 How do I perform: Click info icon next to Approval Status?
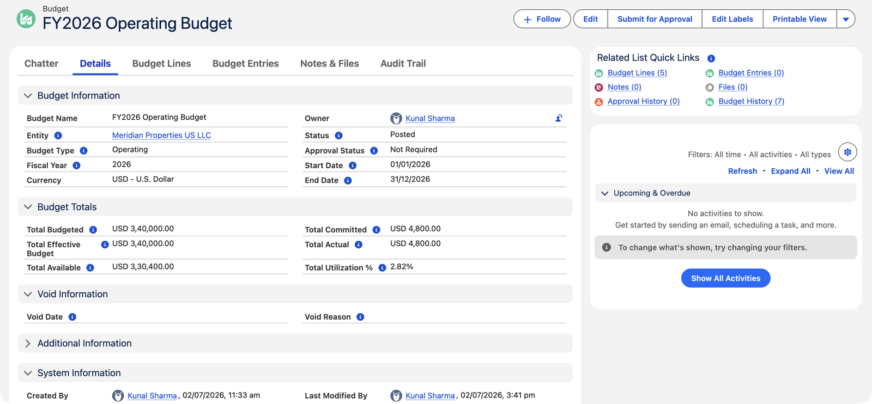pyautogui.click(x=374, y=151)
